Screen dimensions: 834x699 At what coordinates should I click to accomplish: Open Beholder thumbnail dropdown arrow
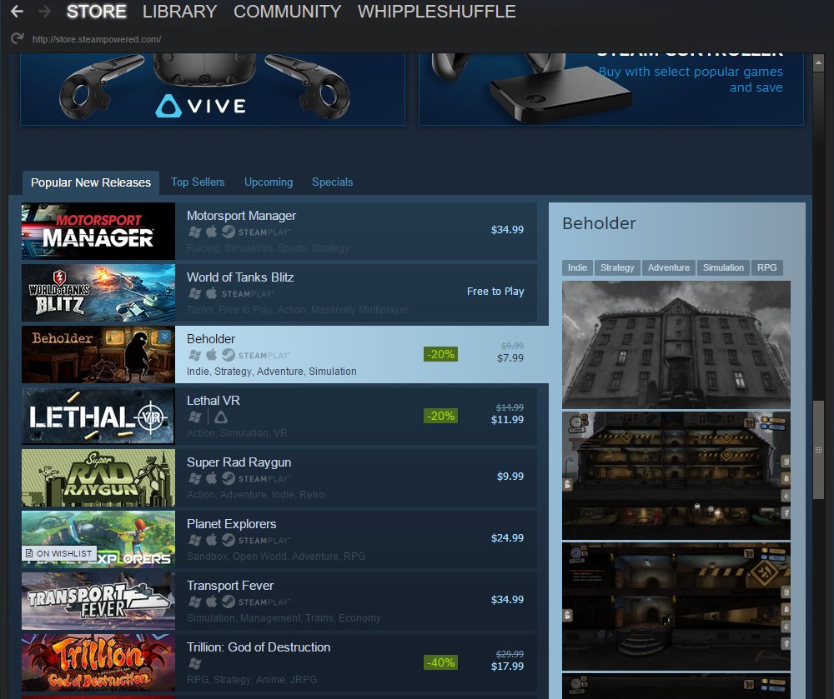(x=165, y=337)
